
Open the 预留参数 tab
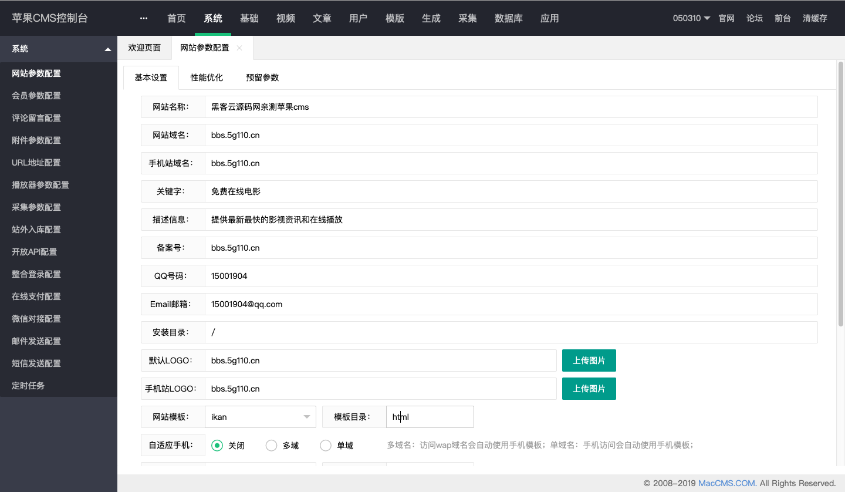262,77
